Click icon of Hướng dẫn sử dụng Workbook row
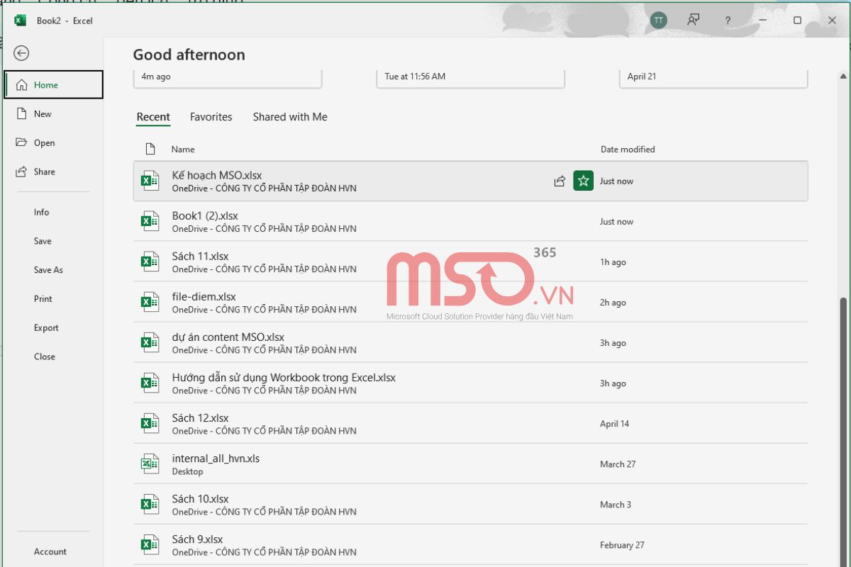 (x=149, y=383)
